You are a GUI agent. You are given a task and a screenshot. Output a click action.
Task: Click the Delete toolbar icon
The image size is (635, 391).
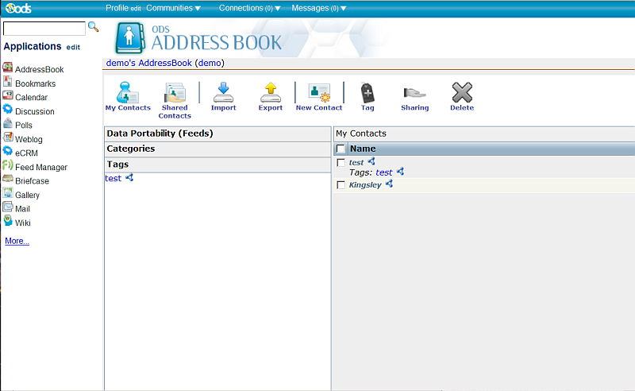click(462, 92)
